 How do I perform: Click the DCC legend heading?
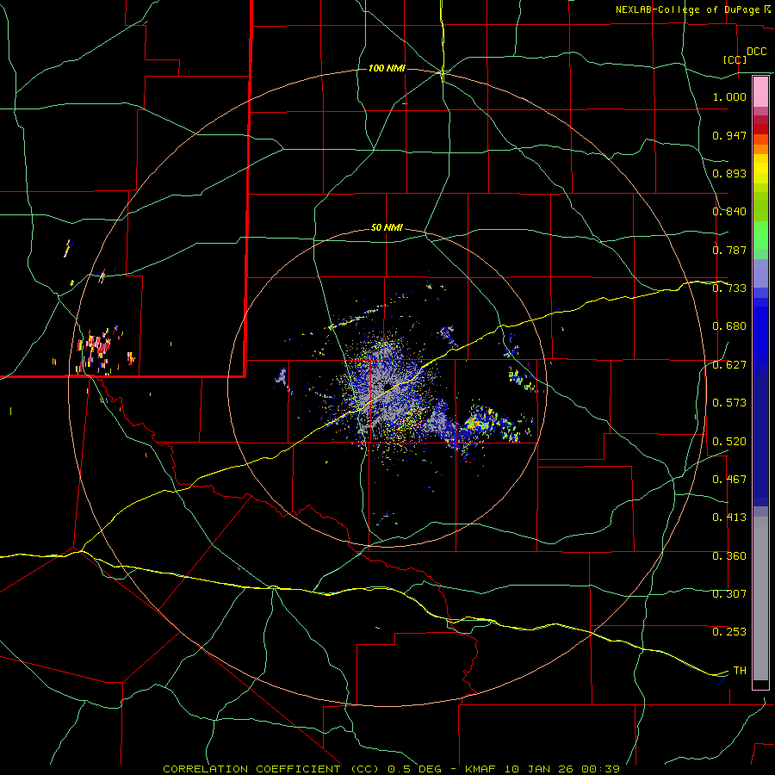click(x=756, y=52)
